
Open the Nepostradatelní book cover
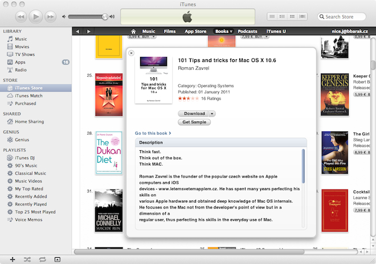tap(109, 94)
